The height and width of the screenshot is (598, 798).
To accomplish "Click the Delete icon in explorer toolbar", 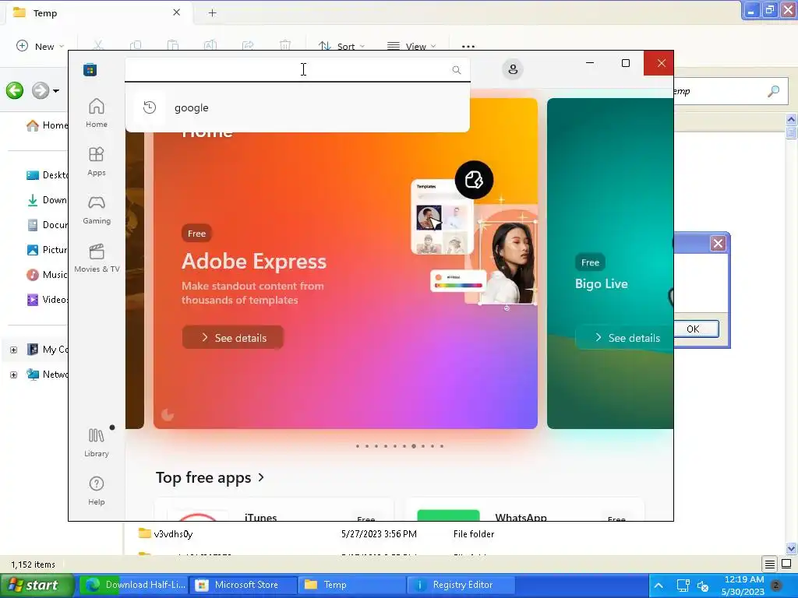I will [285, 44].
